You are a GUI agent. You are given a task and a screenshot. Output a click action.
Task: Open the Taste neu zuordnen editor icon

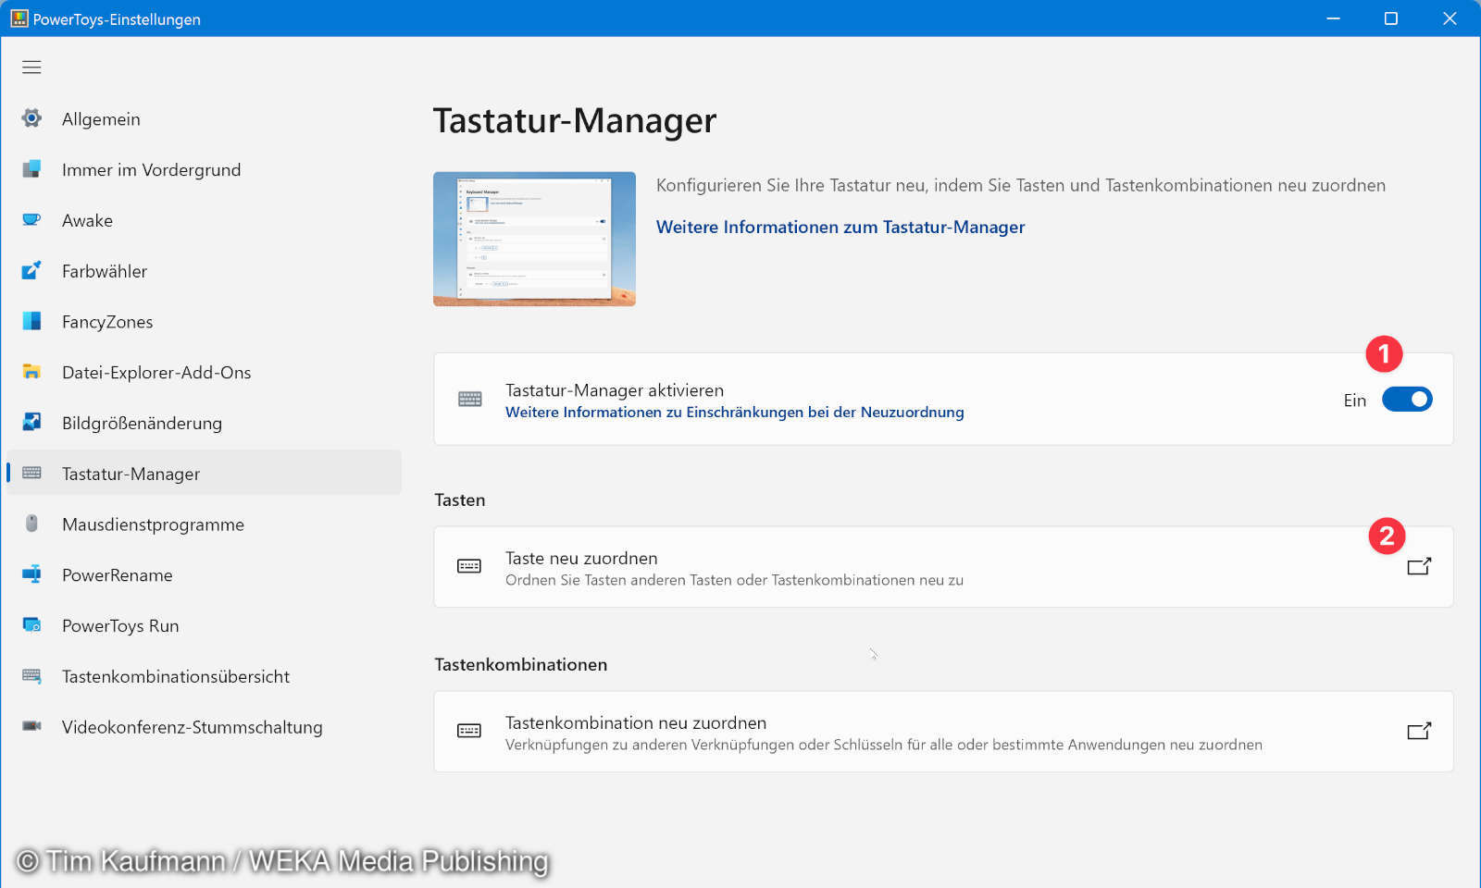click(1420, 566)
